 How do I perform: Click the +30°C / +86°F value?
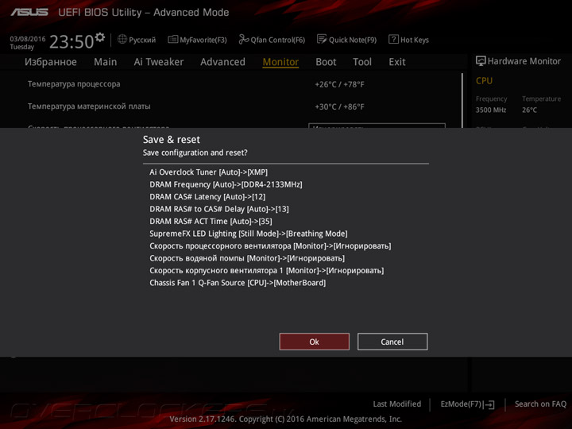(x=339, y=107)
